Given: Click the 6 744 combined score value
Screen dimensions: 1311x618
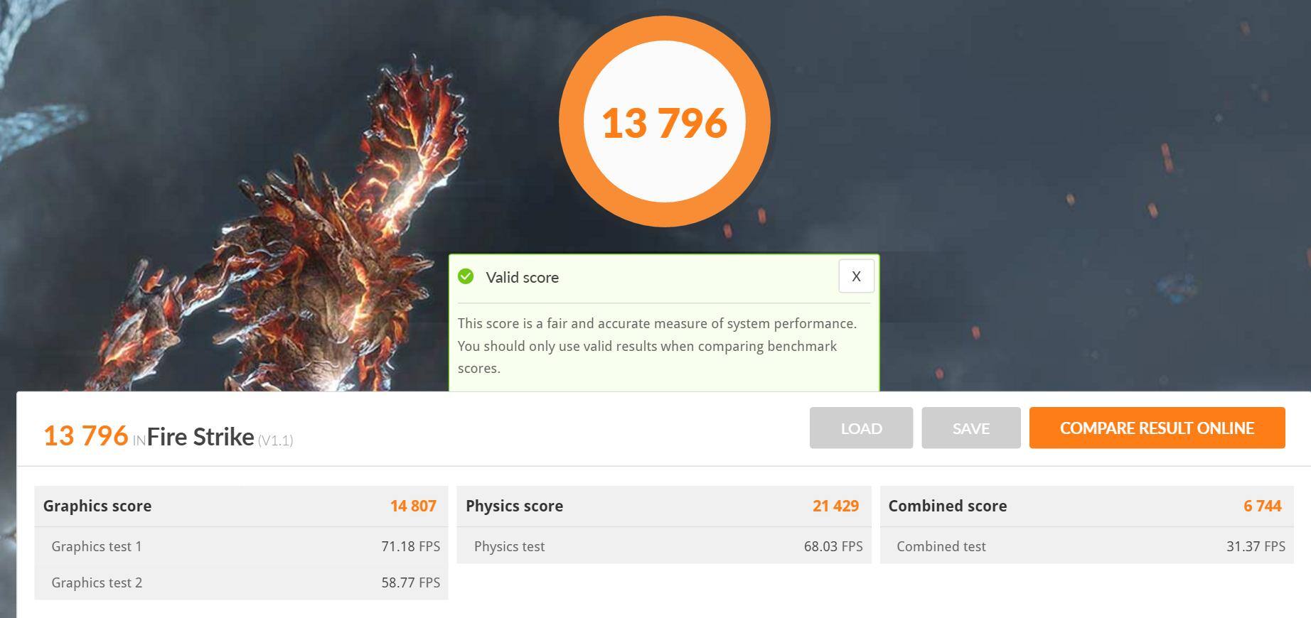Looking at the screenshot, I should [x=1262, y=506].
